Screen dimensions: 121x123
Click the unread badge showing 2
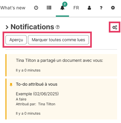click(65, 4)
